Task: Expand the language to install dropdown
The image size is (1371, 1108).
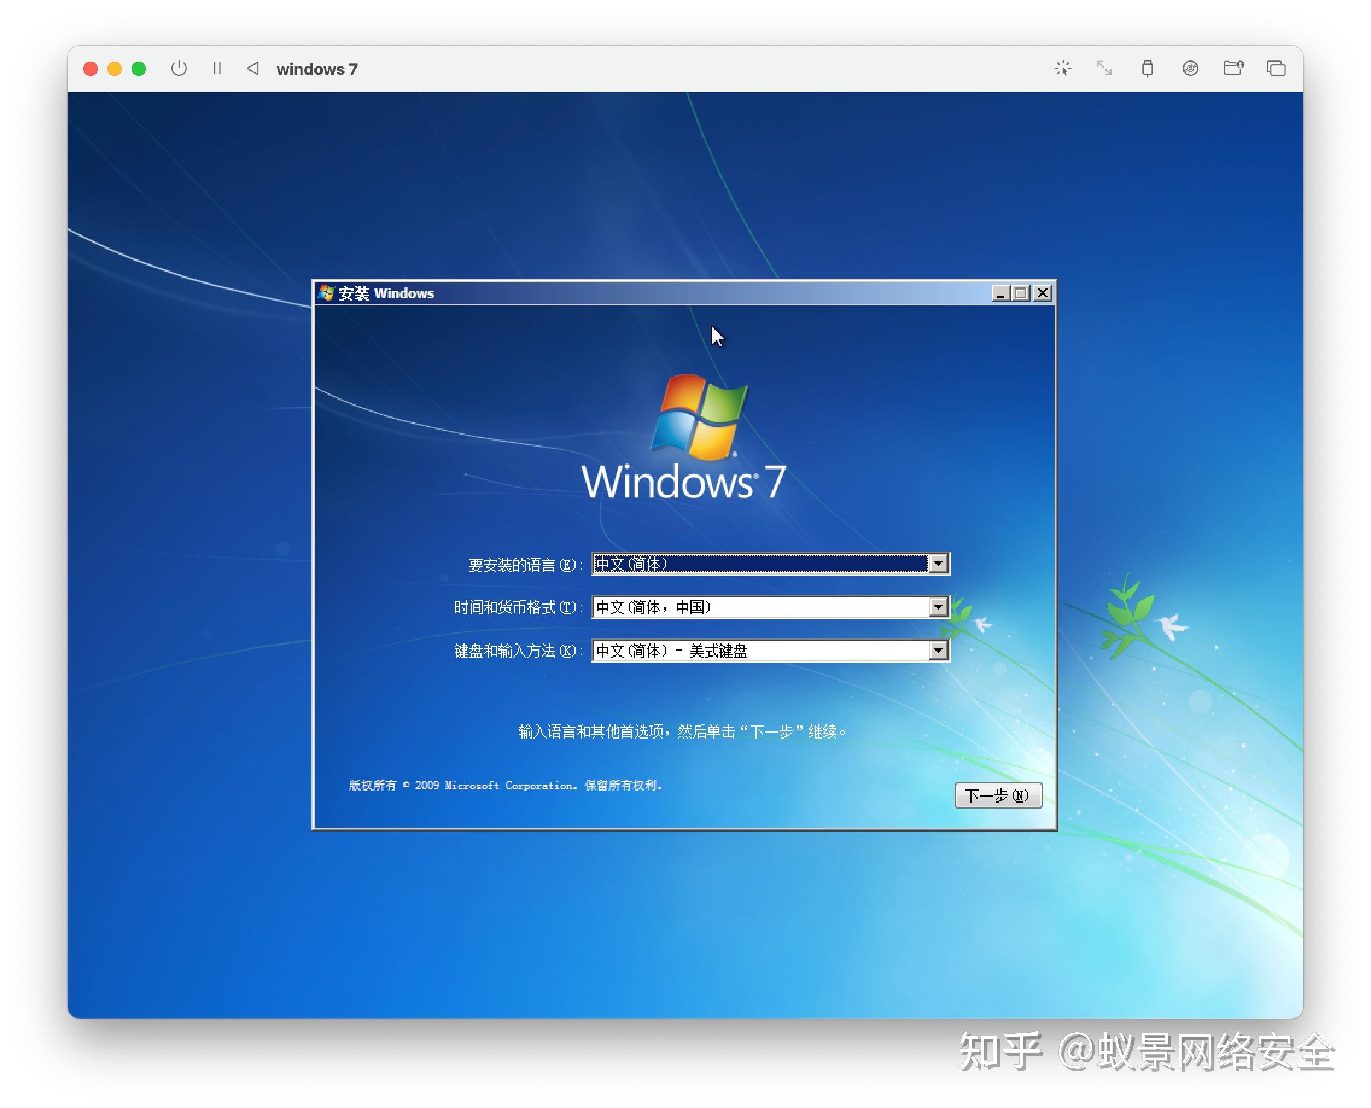Action: tap(938, 564)
